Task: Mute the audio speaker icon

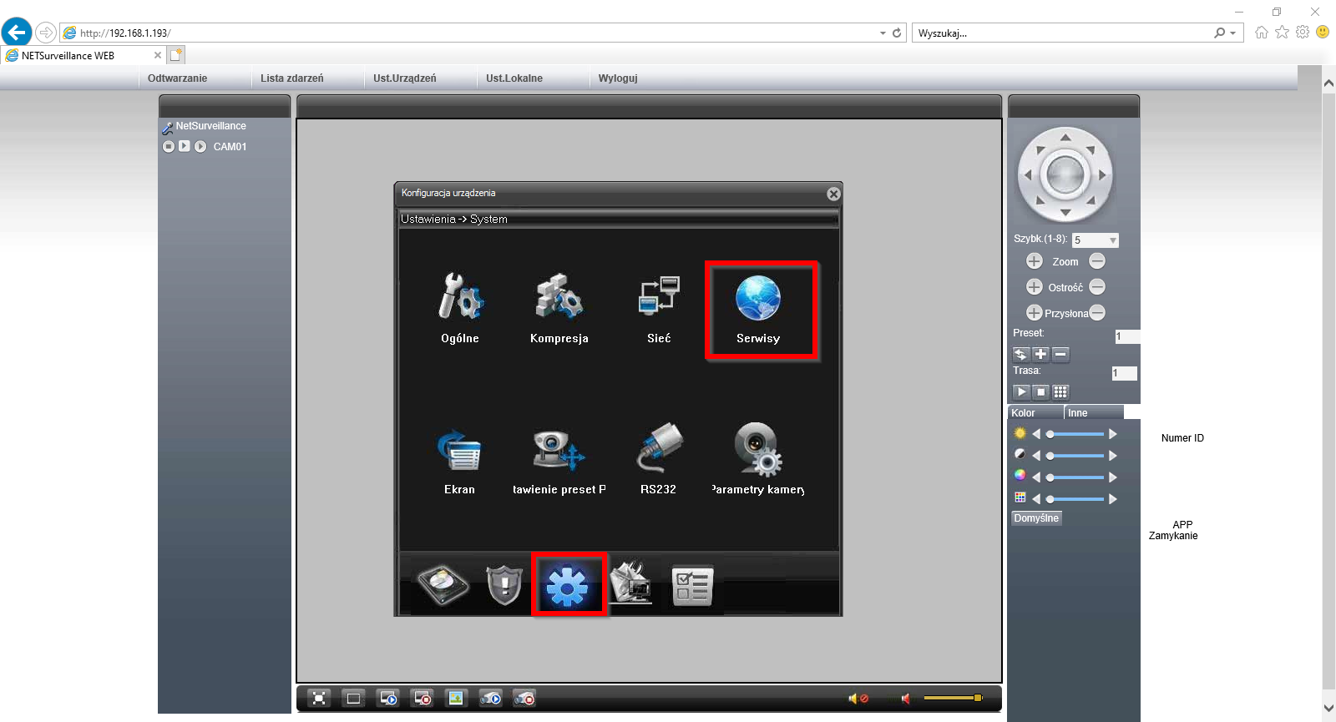Action: (x=905, y=699)
